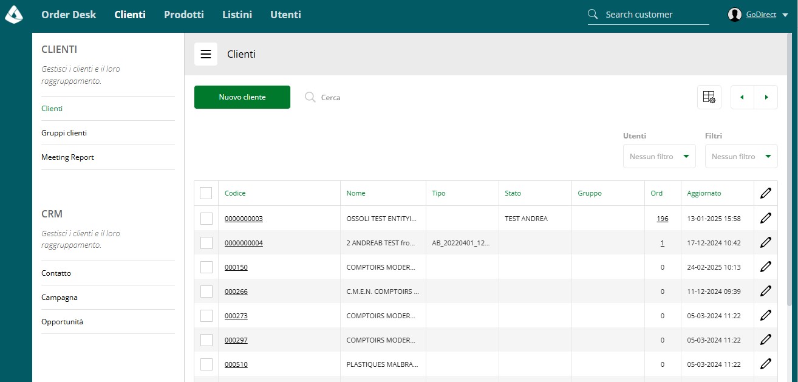This screenshot has height=382, width=798.
Task: Switch to the Prodotti top menu
Action: [184, 15]
